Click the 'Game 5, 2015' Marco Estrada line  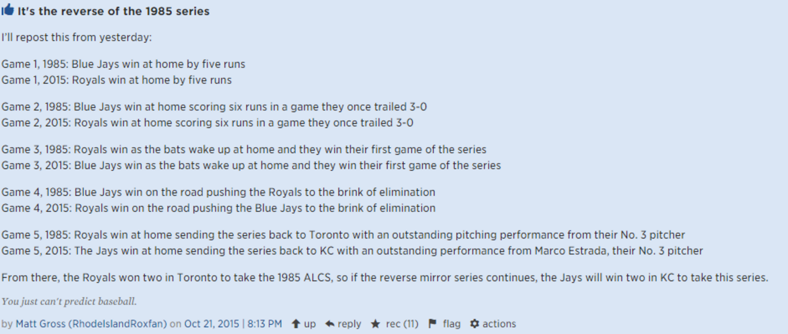[352, 251]
